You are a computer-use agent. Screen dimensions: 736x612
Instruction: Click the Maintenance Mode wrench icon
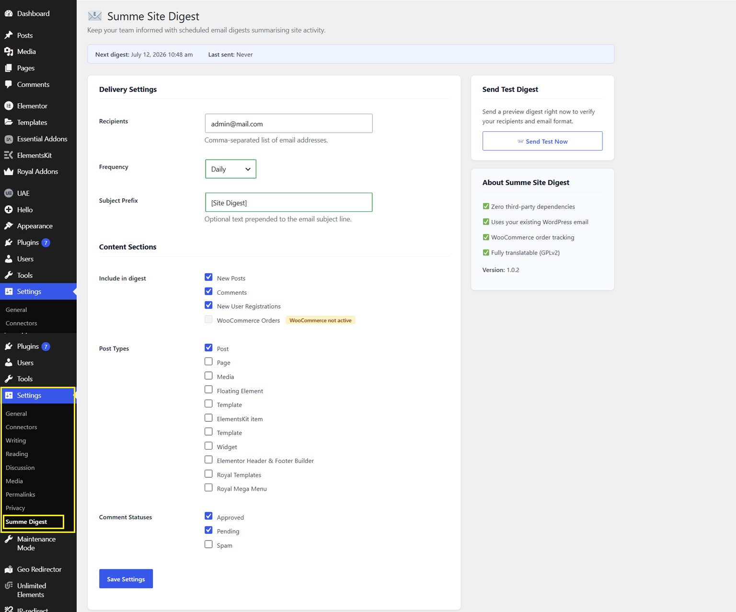pyautogui.click(x=9, y=539)
